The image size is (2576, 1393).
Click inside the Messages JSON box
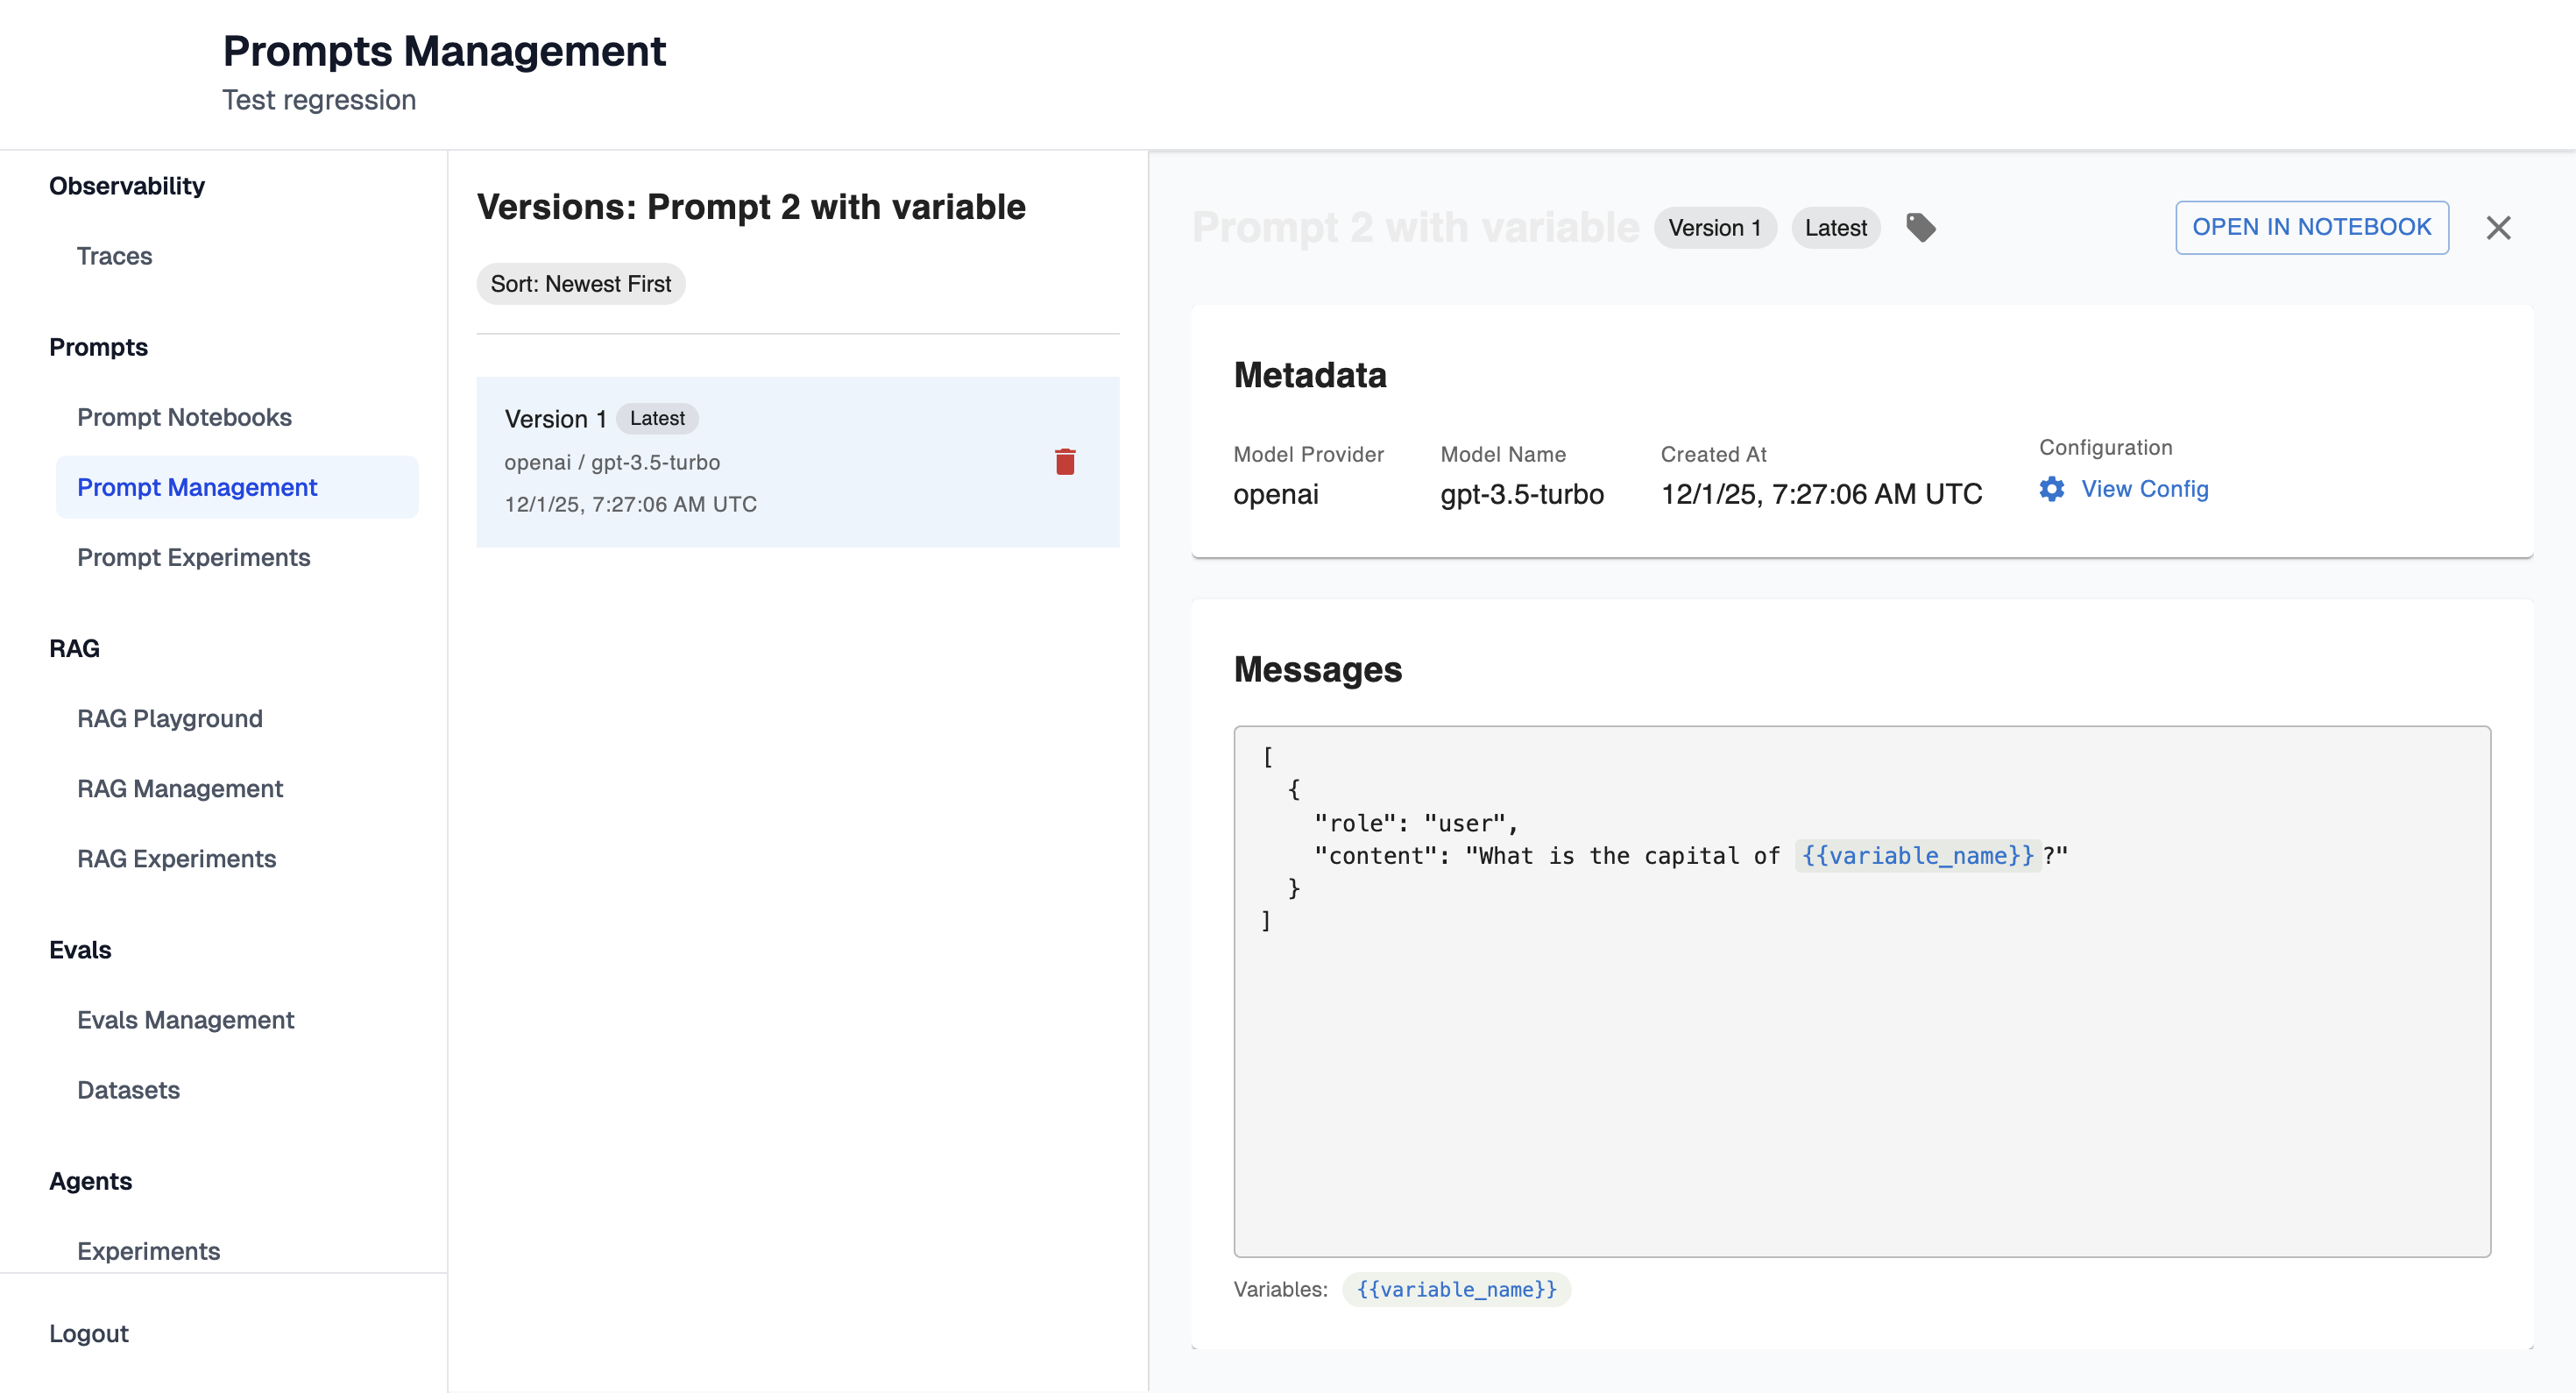pyautogui.click(x=1861, y=1050)
